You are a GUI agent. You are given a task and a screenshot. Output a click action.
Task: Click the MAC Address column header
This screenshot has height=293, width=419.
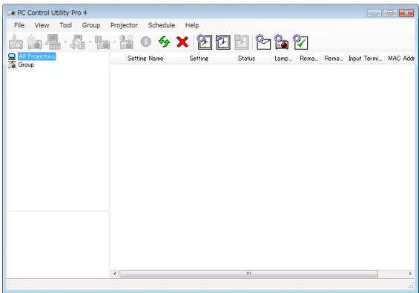400,59
